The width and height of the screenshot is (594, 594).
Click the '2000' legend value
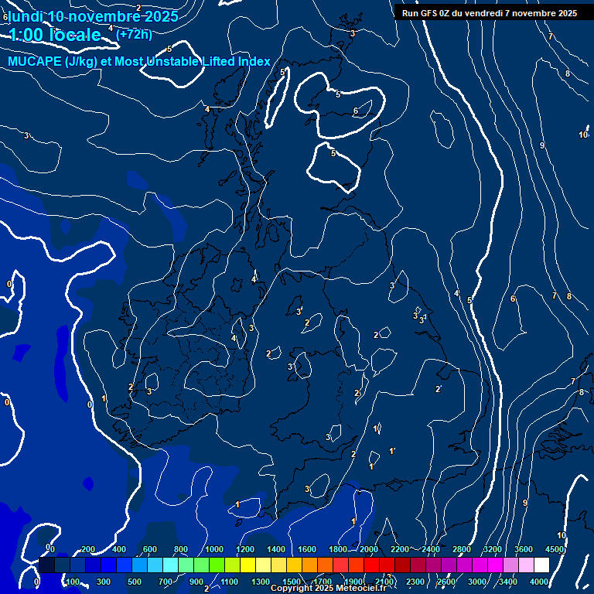click(369, 549)
